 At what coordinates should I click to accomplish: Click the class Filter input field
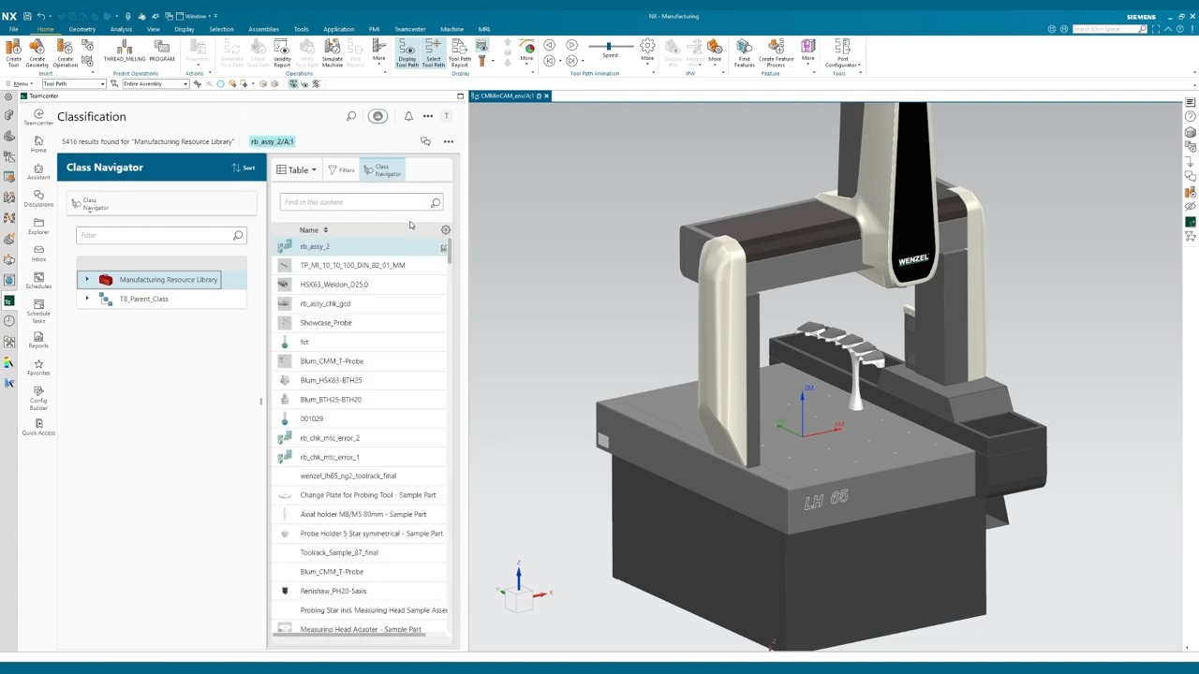161,235
